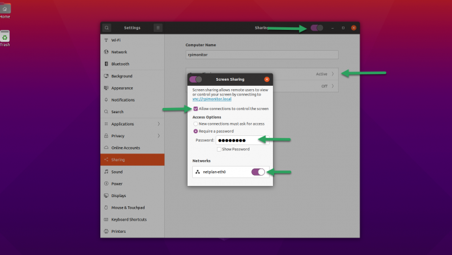The image size is (452, 255).
Task: Click the Sharing icon in sidebar
Action: click(x=106, y=159)
